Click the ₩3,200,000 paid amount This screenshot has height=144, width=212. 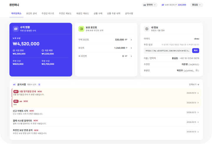19,54
